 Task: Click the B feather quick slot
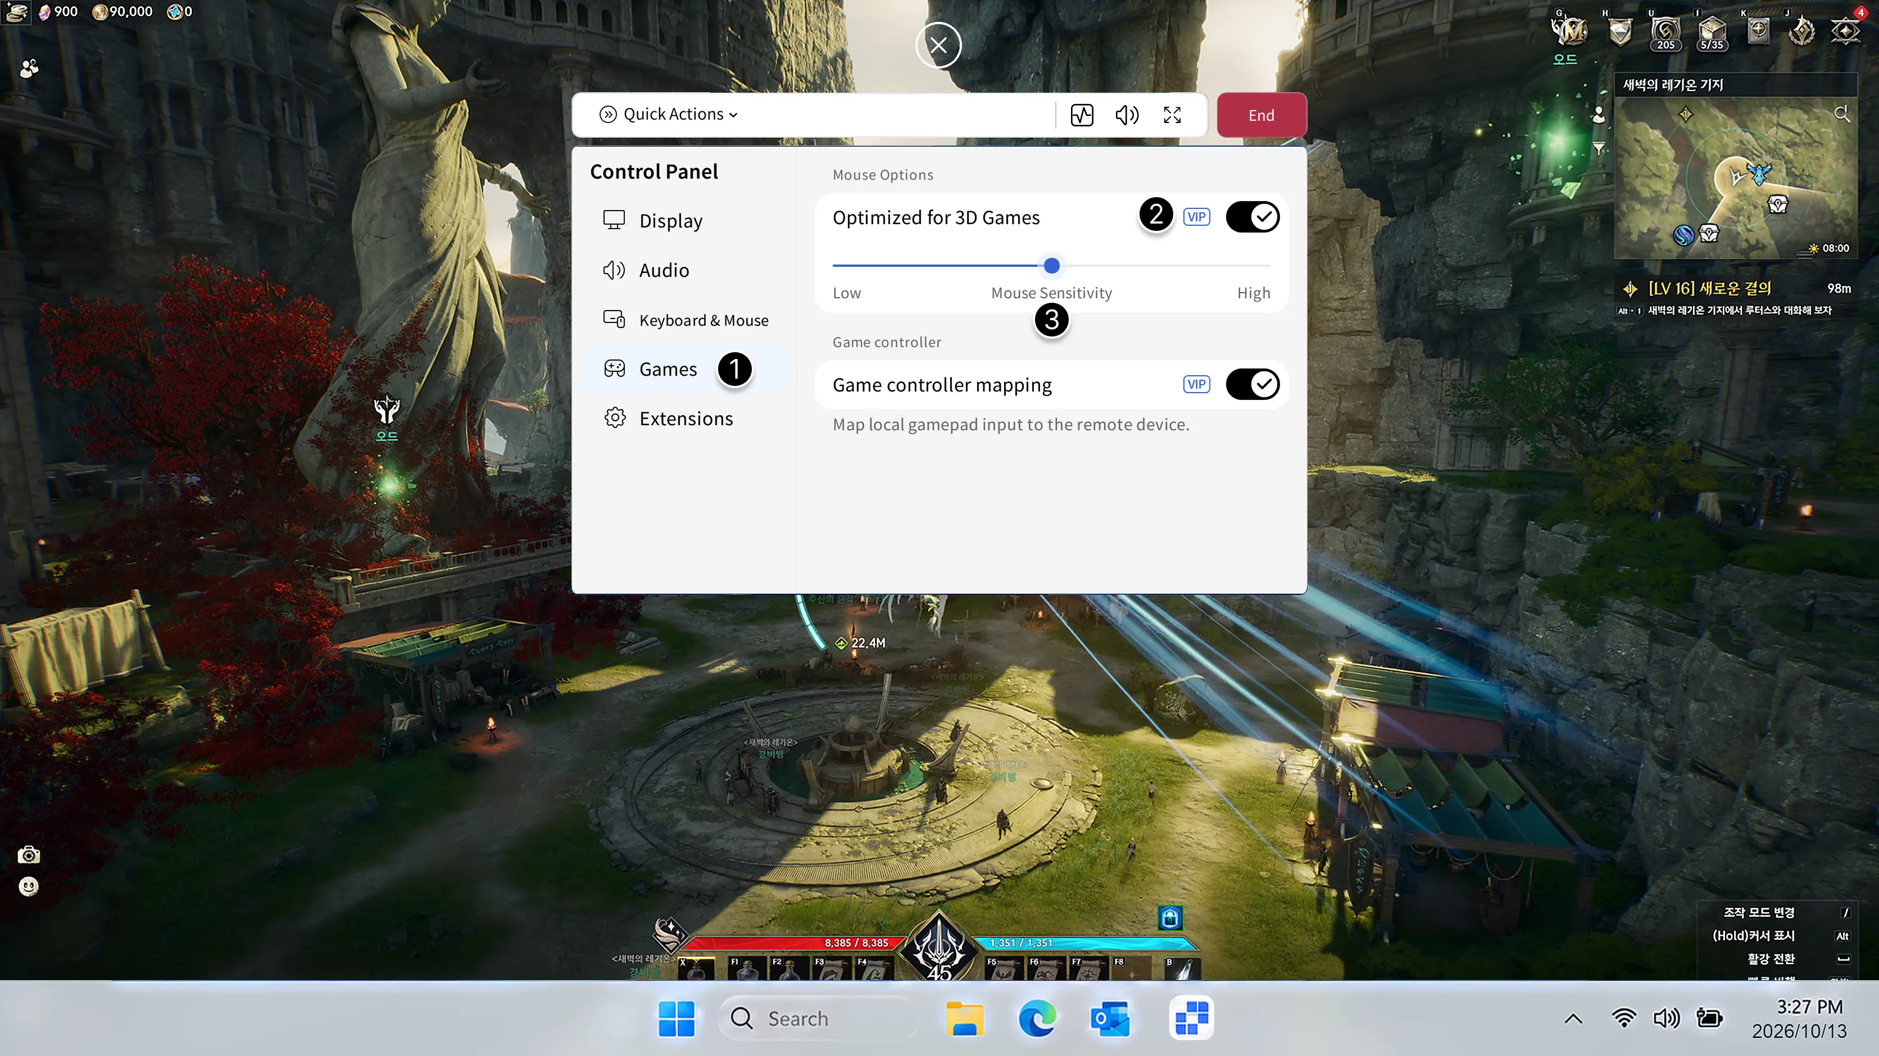pos(1182,968)
